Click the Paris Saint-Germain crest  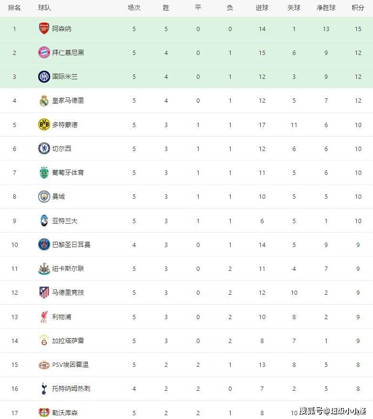(44, 245)
